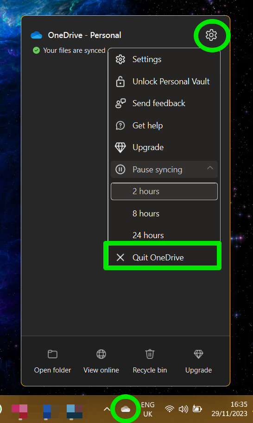Click the OneDrive cloud icon in the system tray
The height and width of the screenshot is (423, 253).
tap(126, 409)
